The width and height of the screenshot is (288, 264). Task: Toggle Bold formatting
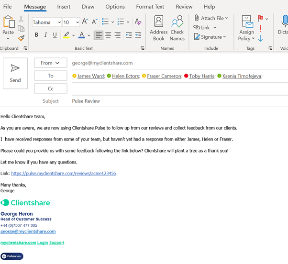tap(36, 35)
